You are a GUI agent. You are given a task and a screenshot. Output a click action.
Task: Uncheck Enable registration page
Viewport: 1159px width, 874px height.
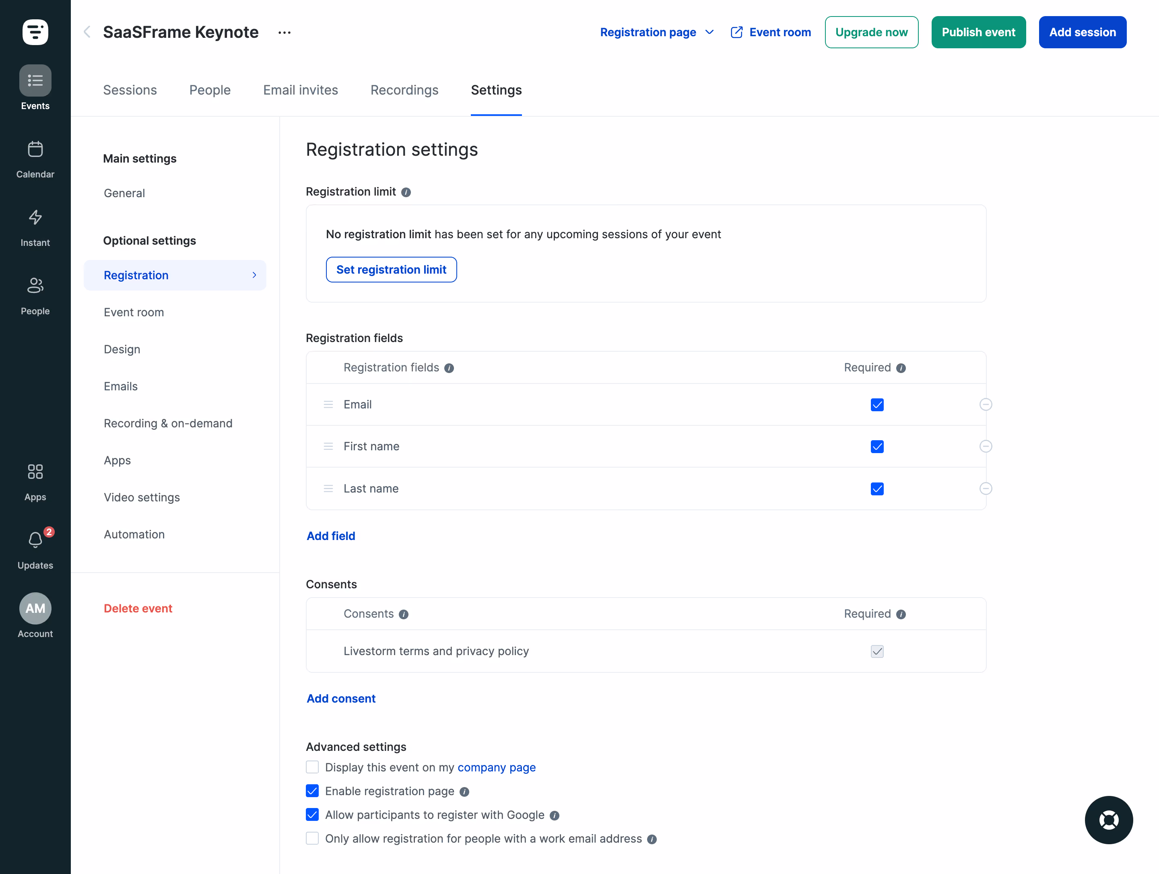[x=312, y=791]
